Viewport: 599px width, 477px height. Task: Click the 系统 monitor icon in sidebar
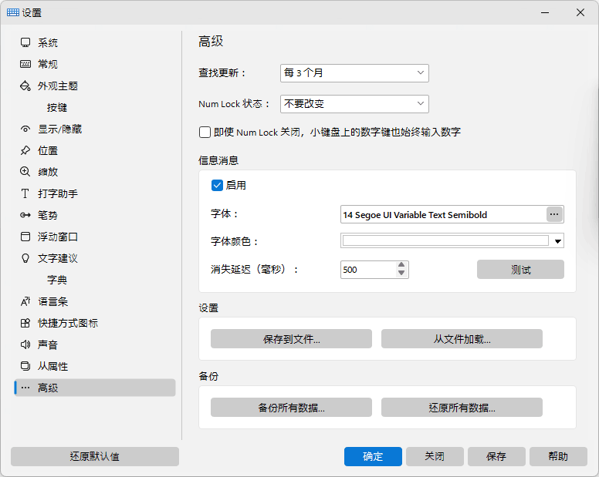pos(25,42)
